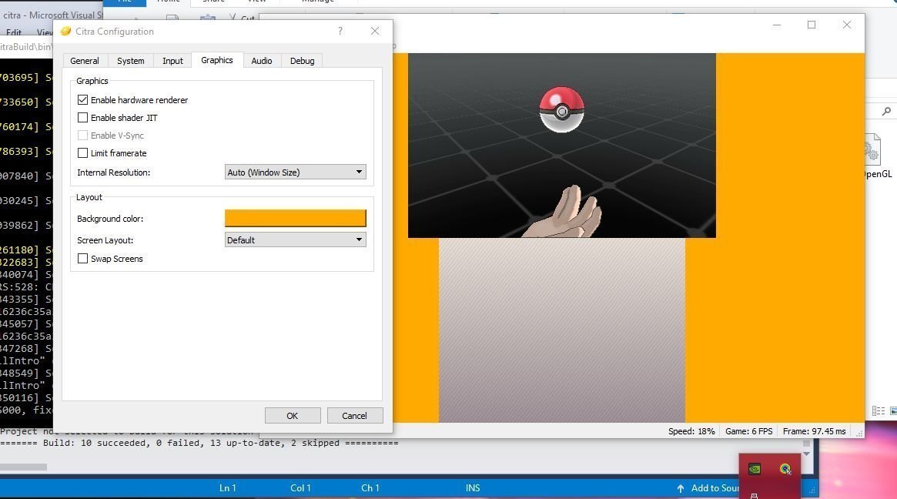The width and height of the screenshot is (897, 499).
Task: Check the Swap Screens option
Action: point(82,259)
